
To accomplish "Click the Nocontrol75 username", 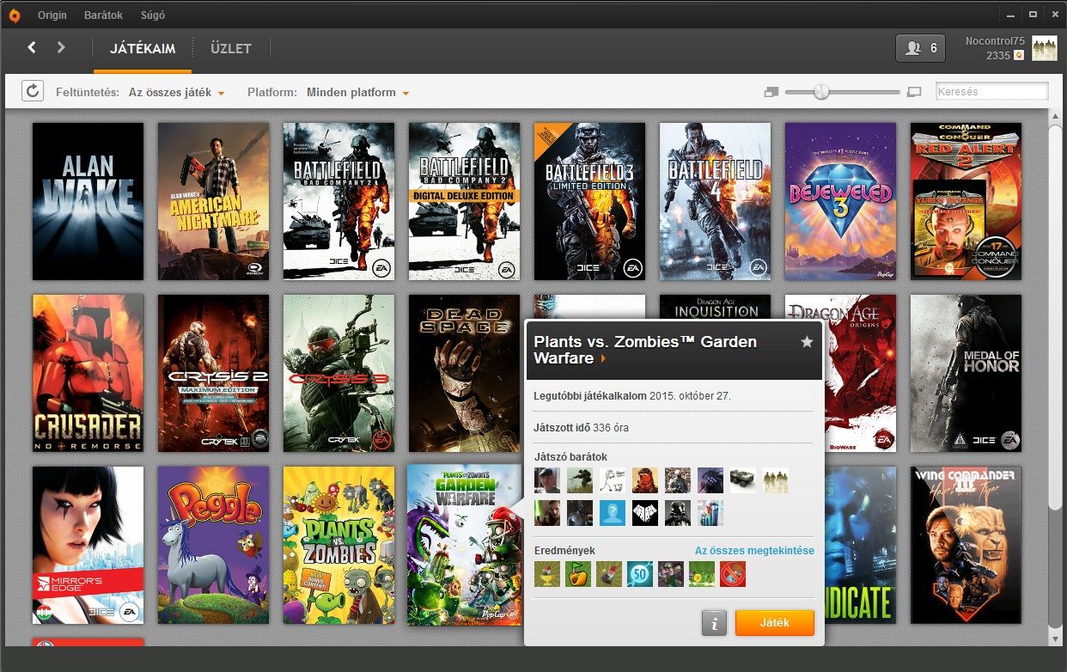I will [995, 40].
